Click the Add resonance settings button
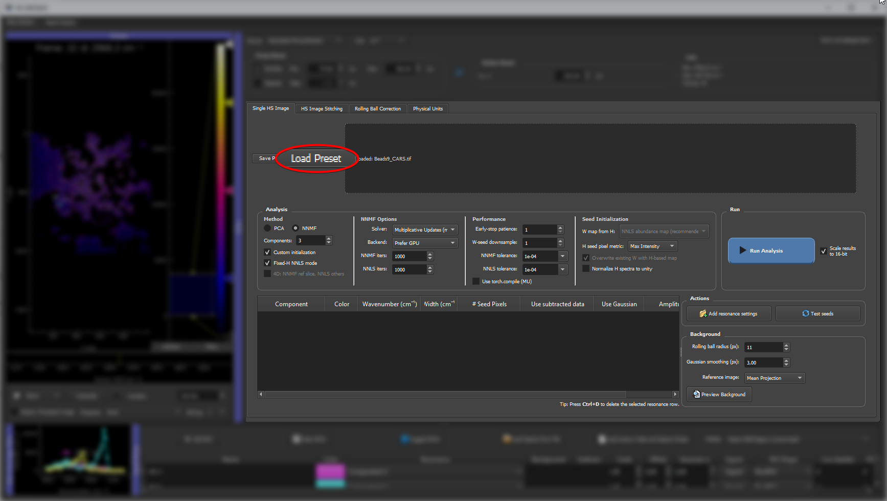The image size is (887, 501). coord(729,313)
